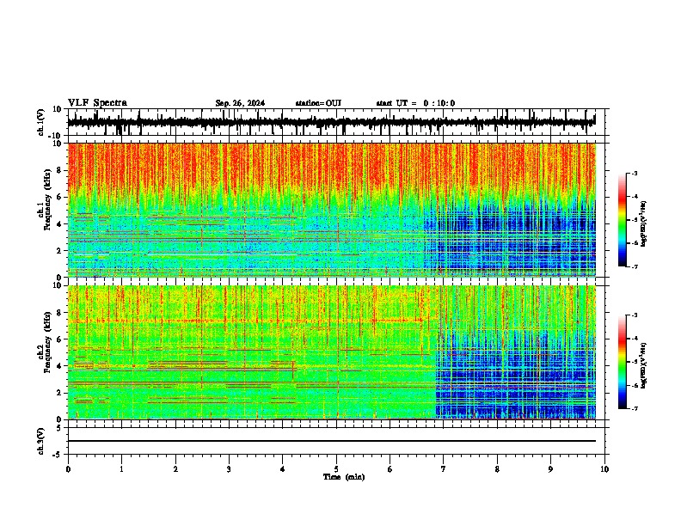Click the flat ch.3 voltage trace line

[332, 441]
